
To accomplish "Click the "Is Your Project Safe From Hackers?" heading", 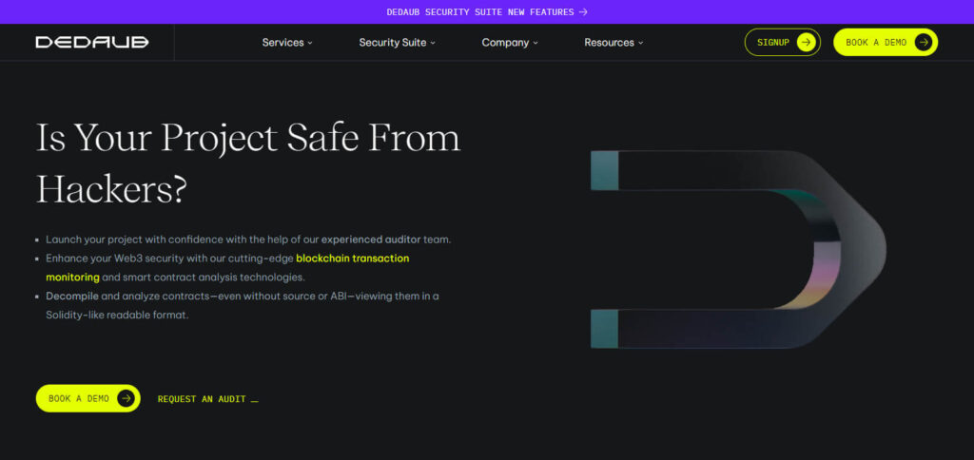I will click(248, 163).
